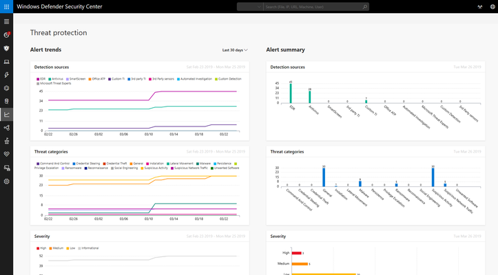The height and width of the screenshot is (275, 498).
Task: Click the search magnifier icon
Action: [x=364, y=7]
